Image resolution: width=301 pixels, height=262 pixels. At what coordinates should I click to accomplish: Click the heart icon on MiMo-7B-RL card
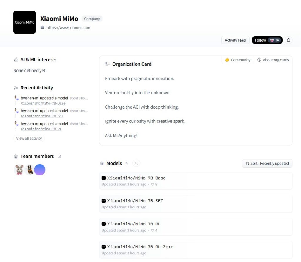pyautogui.click(x=153, y=230)
